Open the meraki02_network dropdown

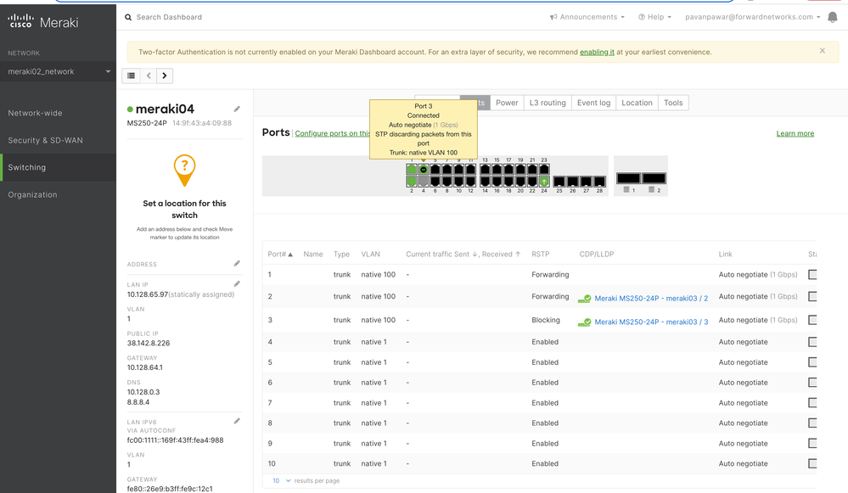click(59, 72)
